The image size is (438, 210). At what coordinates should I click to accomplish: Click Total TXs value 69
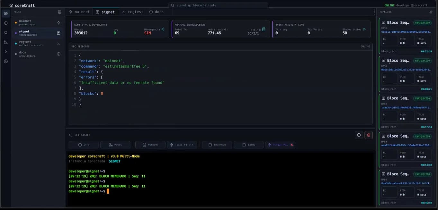click(x=177, y=33)
